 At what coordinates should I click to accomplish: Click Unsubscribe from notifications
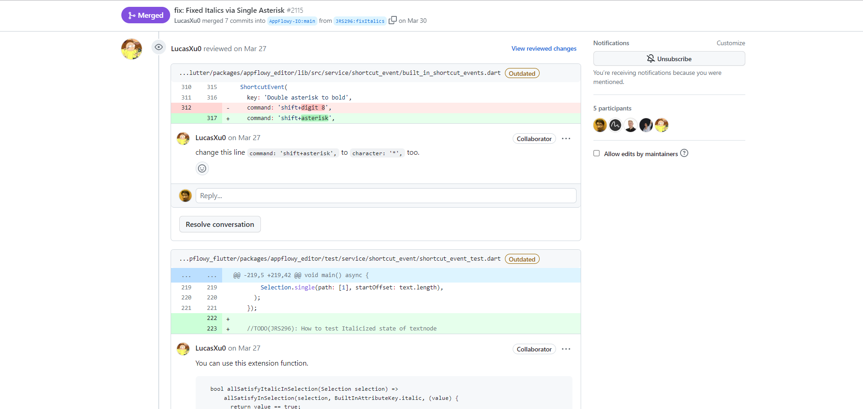669,58
